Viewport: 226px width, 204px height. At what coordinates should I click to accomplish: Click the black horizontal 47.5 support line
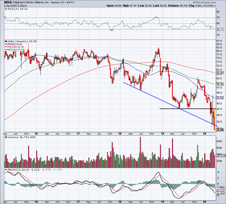click(x=188, y=109)
